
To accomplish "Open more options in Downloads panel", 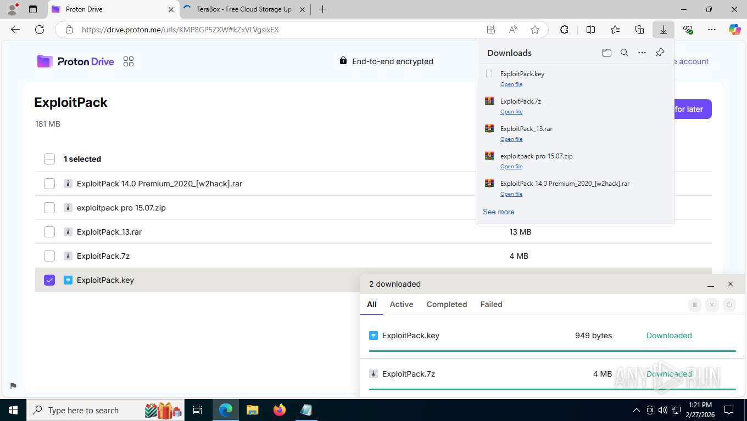I will 642,53.
